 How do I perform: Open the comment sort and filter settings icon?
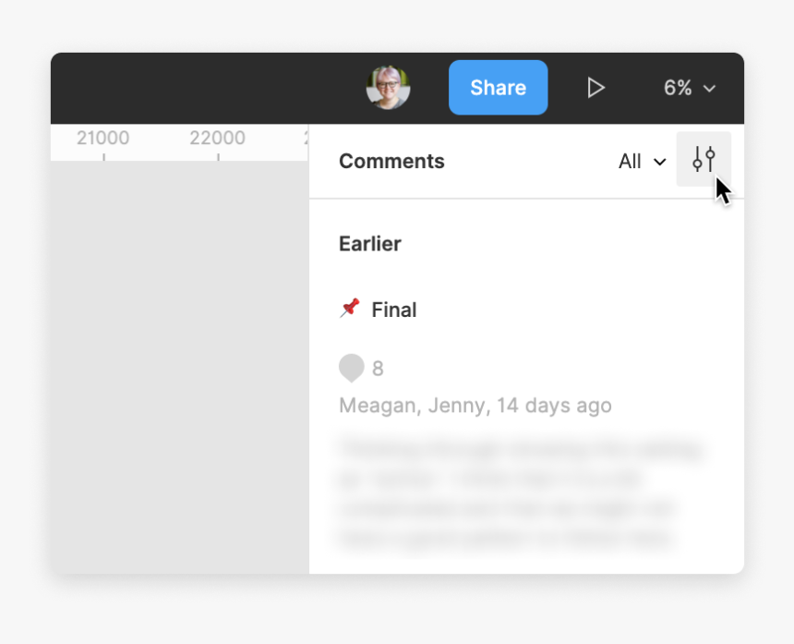(x=704, y=159)
